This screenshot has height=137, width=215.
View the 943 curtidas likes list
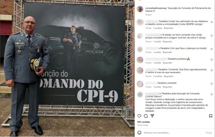pos(143,122)
